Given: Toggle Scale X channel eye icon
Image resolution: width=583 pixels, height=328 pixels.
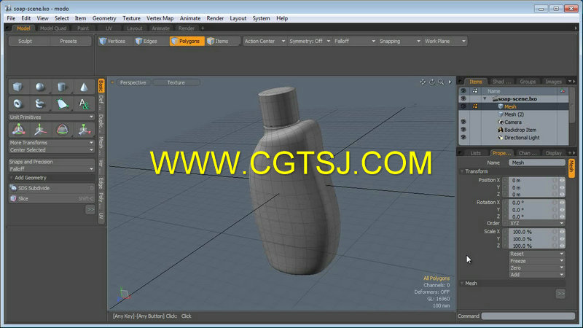Looking at the screenshot, I should (562, 232).
